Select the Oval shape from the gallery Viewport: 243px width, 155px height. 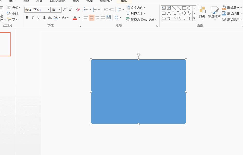(x=189, y=8)
